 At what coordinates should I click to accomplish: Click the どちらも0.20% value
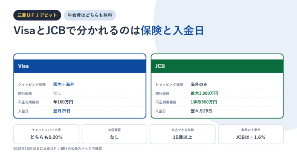[46, 137]
